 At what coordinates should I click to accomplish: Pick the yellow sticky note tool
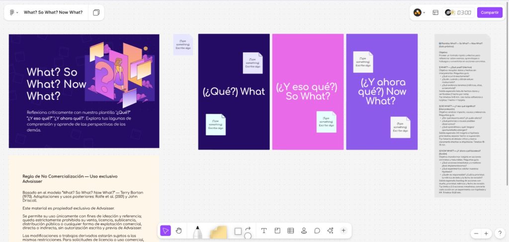218,232
